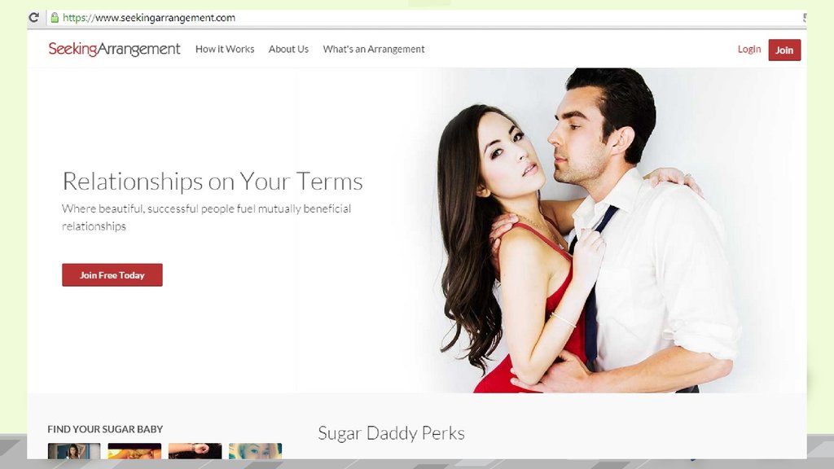Image resolution: width=834 pixels, height=469 pixels.
Task: Click the browser reload icon
Action: click(34, 18)
